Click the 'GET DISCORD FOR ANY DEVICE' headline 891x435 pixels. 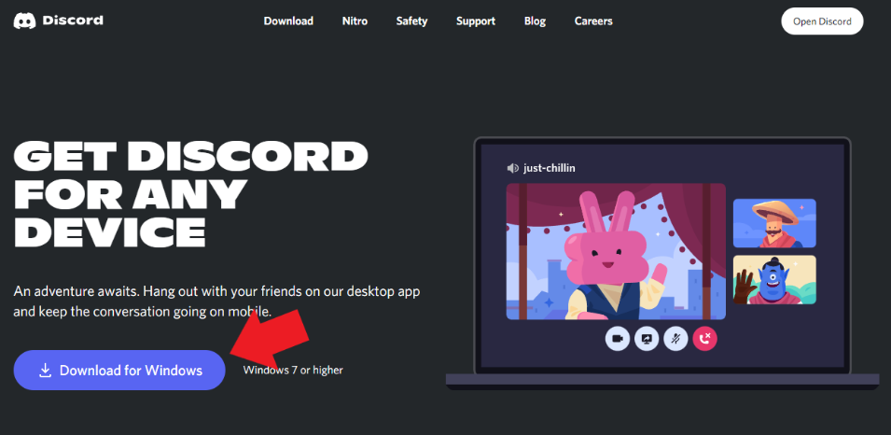click(190, 193)
